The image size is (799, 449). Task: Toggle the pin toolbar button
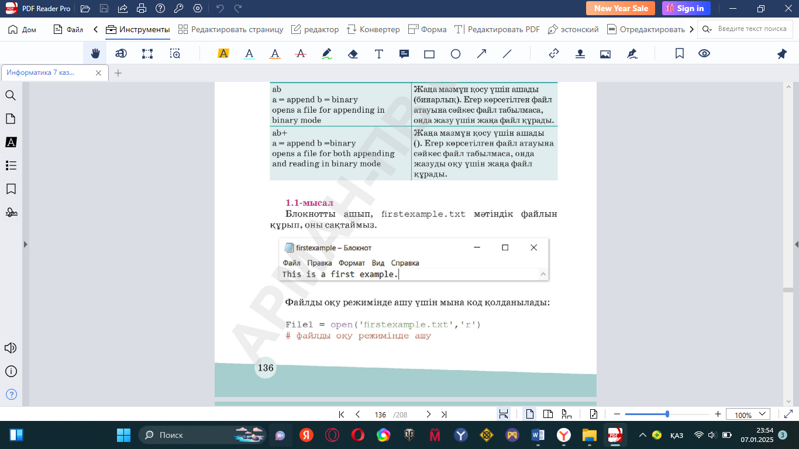pos(781,54)
